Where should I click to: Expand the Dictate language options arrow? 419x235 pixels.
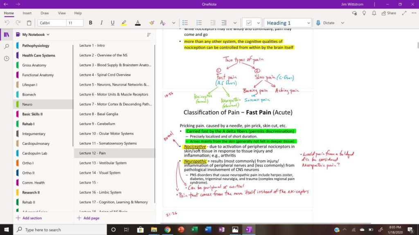tap(342, 23)
